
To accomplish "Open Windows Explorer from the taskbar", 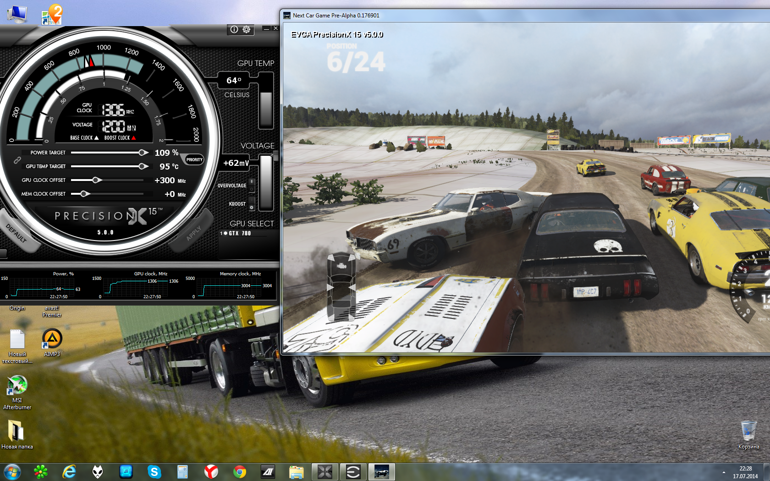I will pyautogui.click(x=297, y=472).
